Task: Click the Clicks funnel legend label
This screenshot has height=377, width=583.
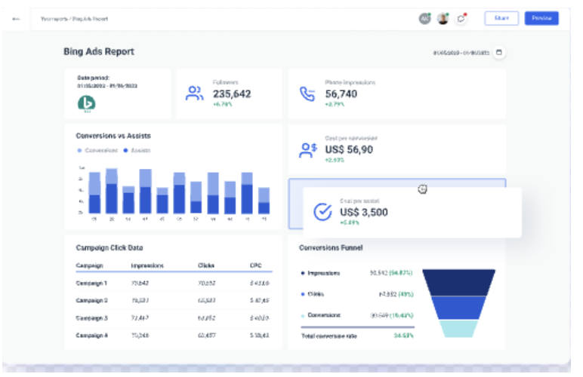Action: (x=316, y=294)
